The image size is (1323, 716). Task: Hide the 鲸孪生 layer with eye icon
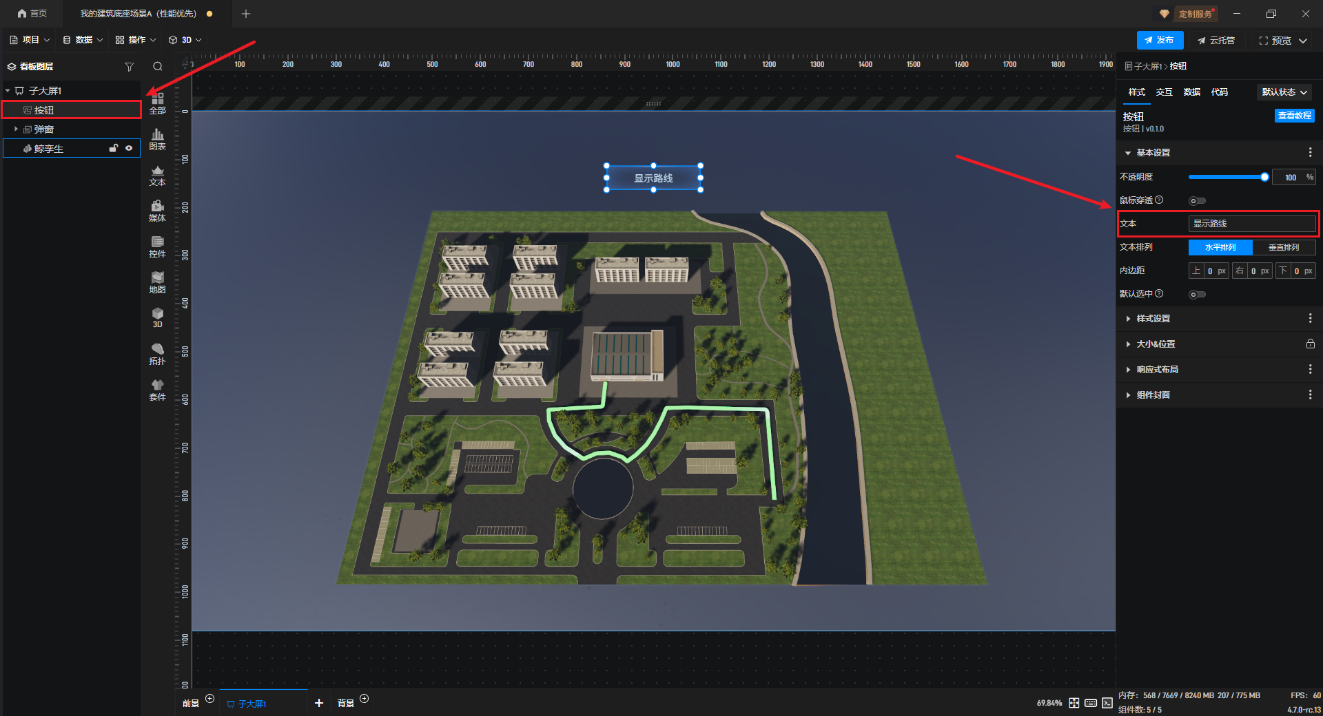pyautogui.click(x=129, y=148)
